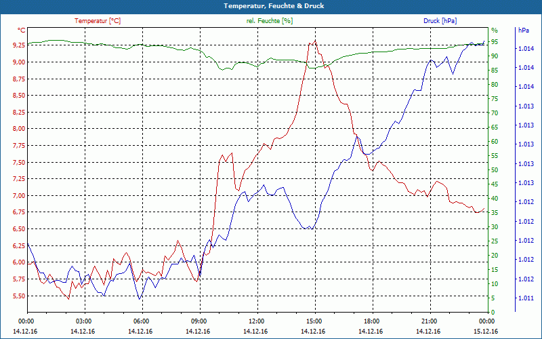Click the "09:00" time axis label
542x339 pixels.
pyautogui.click(x=199, y=321)
